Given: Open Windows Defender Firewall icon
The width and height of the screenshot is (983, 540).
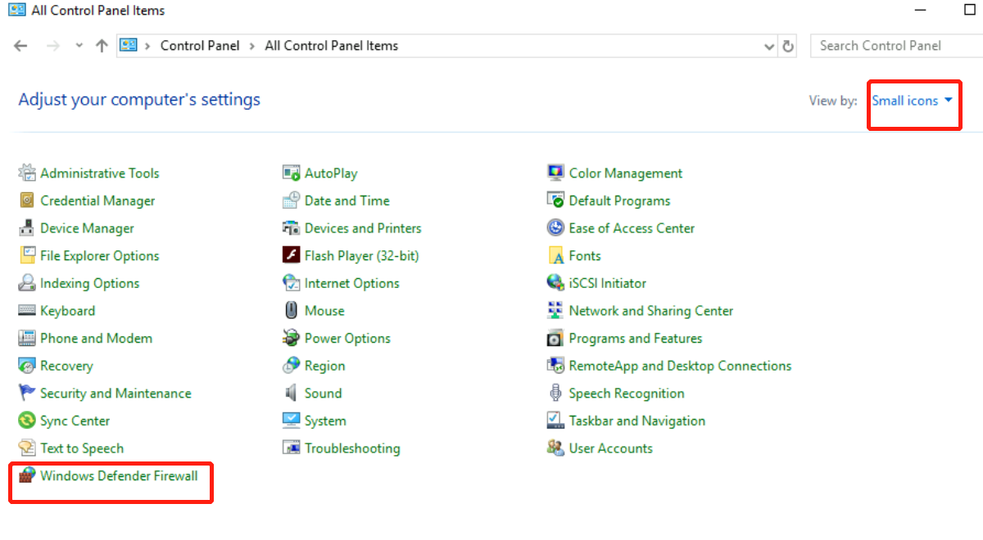Looking at the screenshot, I should click(x=28, y=475).
